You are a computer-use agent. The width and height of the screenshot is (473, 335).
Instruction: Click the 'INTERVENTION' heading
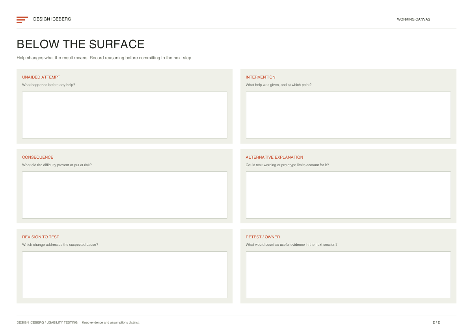coord(261,77)
